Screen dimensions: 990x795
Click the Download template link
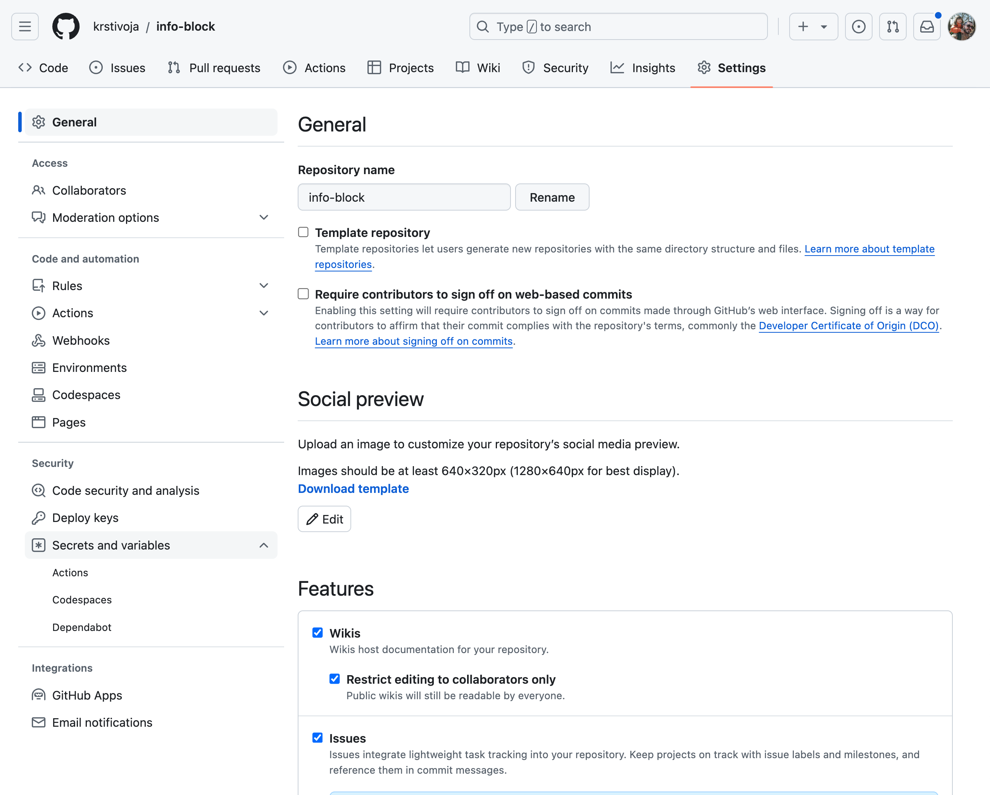pyautogui.click(x=353, y=489)
